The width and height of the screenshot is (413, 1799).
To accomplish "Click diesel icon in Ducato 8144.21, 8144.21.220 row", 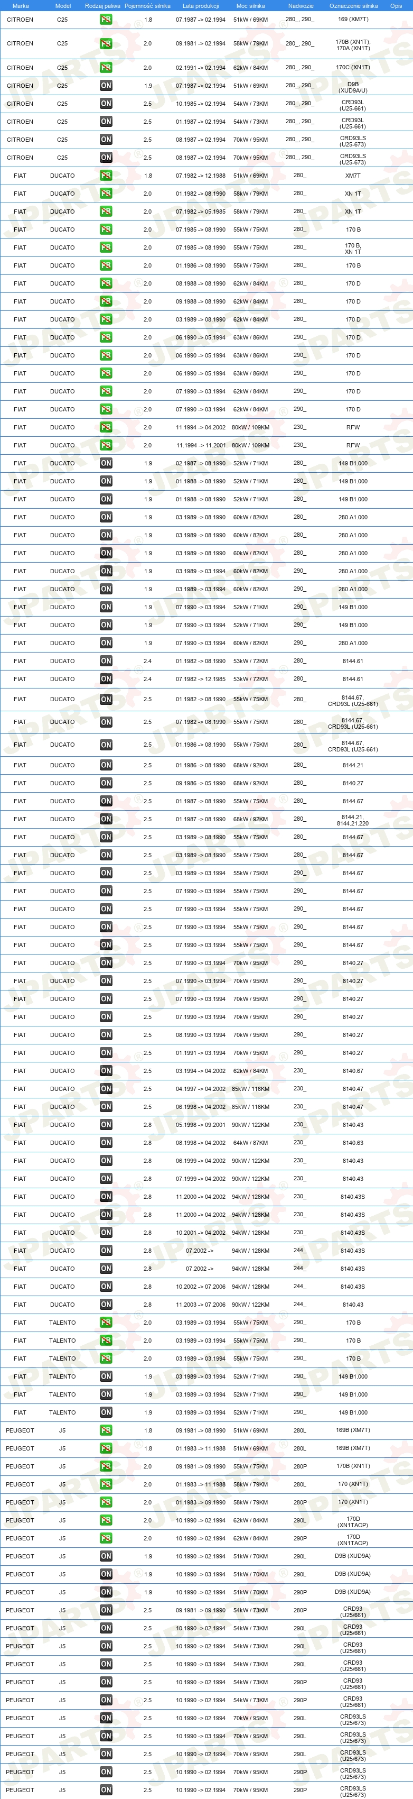I will pyautogui.click(x=106, y=819).
